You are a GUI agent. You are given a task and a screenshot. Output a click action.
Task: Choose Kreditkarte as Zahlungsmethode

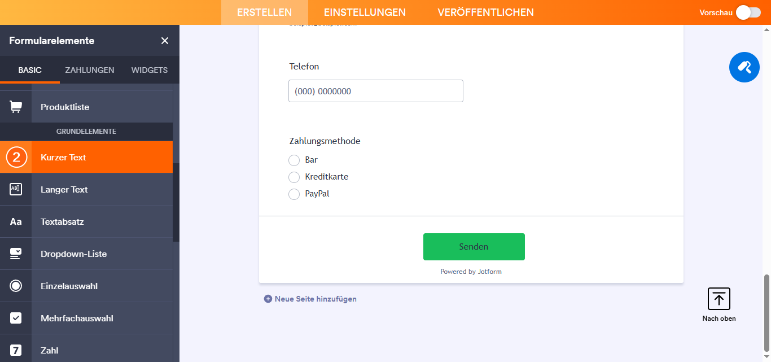coord(294,177)
